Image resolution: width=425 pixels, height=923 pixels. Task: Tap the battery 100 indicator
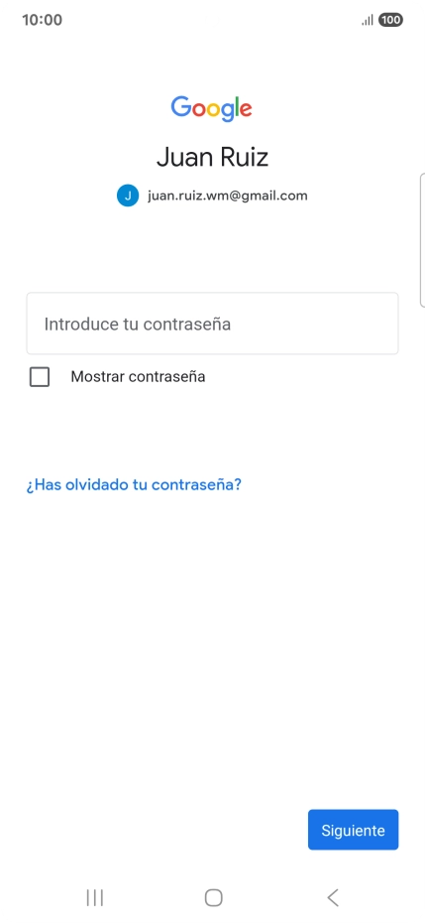pyautogui.click(x=391, y=20)
